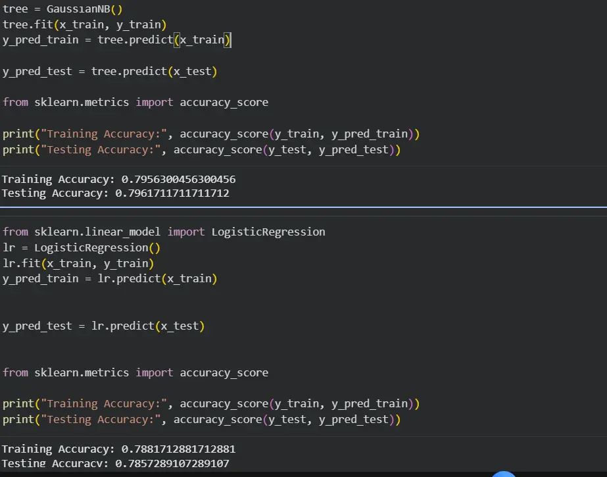This screenshot has width=607, height=477.
Task: Select the first print Training Accuracy line
Action: [x=210, y=134]
